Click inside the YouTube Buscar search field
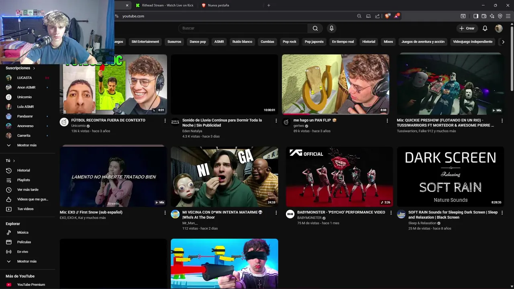Image resolution: width=514 pixels, height=289 pixels. click(x=243, y=28)
